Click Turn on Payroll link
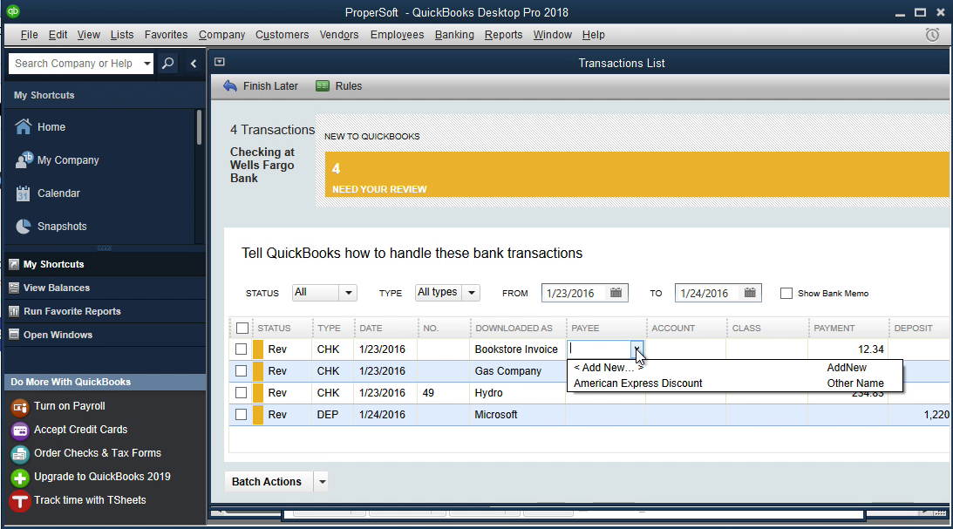This screenshot has width=953, height=529. coord(69,406)
